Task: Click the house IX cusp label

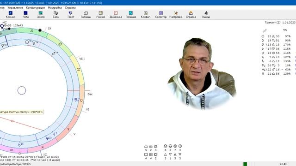Action: pos(49,29)
